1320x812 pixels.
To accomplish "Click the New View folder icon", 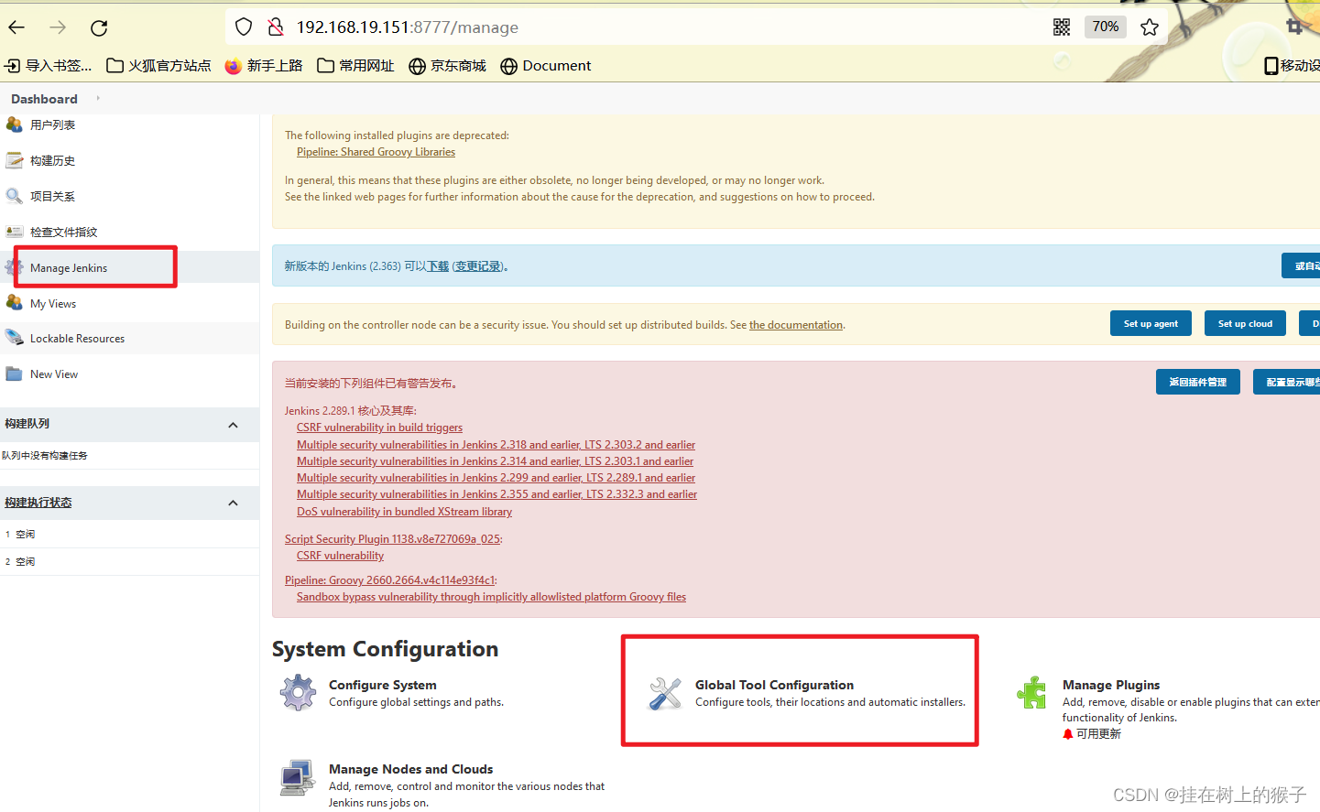I will pos(14,374).
